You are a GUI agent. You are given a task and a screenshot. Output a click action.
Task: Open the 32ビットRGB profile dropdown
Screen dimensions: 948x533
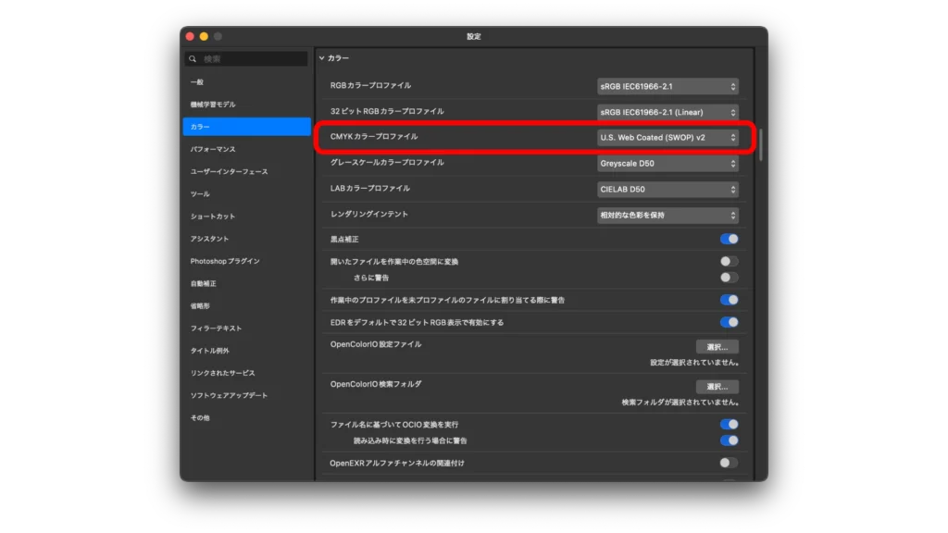click(x=667, y=110)
